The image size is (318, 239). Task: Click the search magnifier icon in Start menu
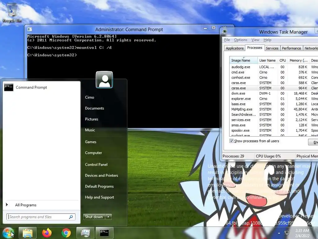(71, 217)
